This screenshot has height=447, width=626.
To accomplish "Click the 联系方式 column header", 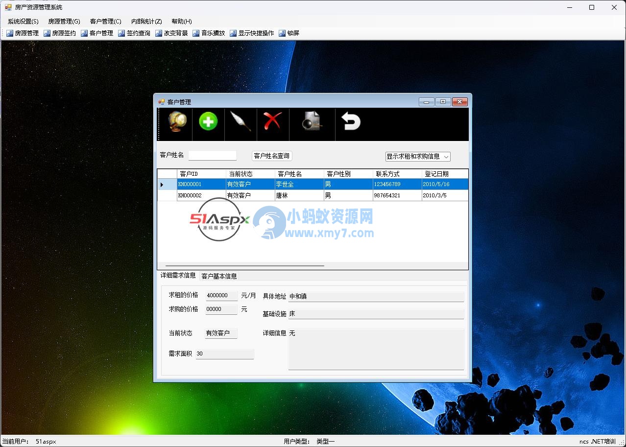I will [397, 174].
